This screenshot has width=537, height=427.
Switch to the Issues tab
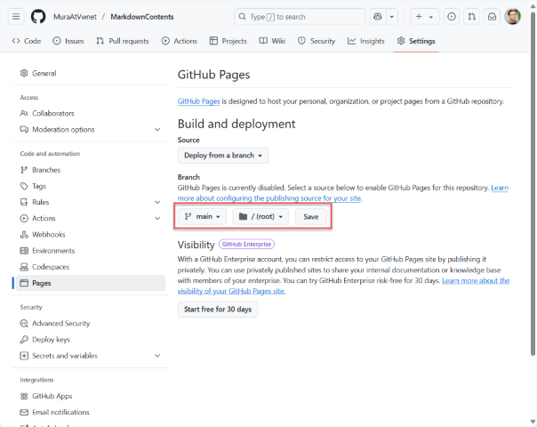[68, 41]
